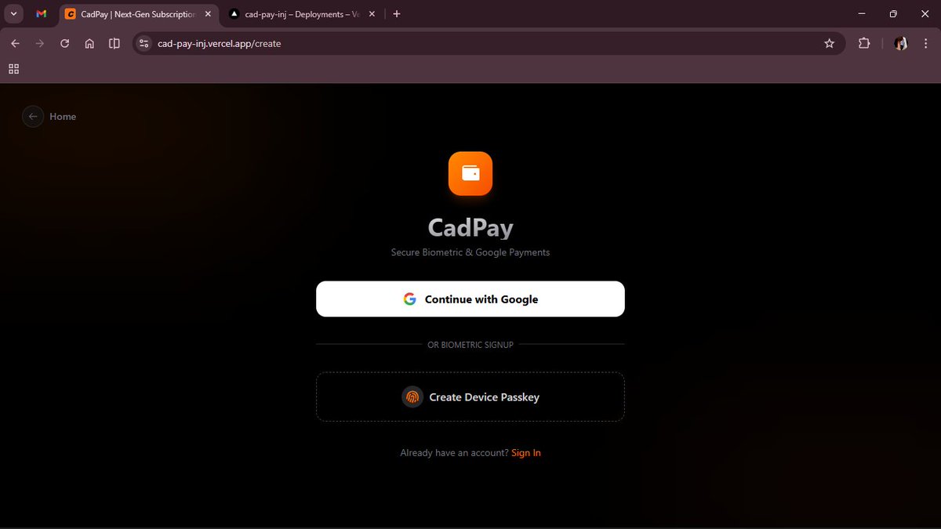Screen dimensions: 941x529
Task: Open the Sign In link
Action: pyautogui.click(x=526, y=453)
